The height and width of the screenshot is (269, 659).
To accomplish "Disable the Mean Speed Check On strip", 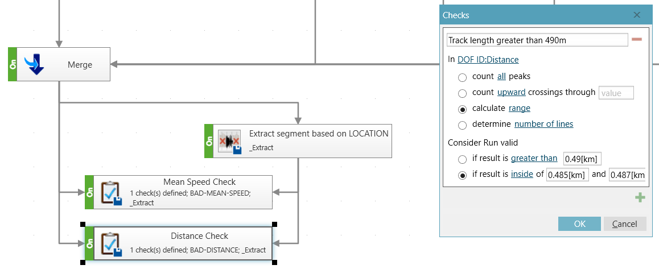I will click(x=89, y=192).
